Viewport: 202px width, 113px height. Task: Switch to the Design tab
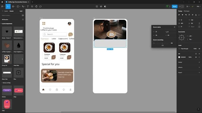[180, 11]
